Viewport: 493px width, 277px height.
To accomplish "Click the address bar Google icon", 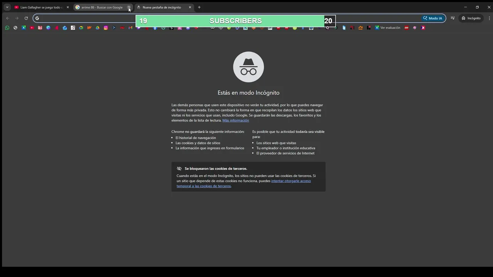I will pos(37,18).
